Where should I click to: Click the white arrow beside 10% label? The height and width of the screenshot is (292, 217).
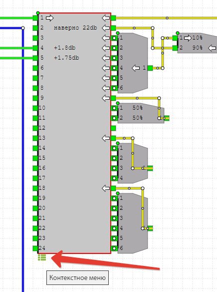[188, 38]
